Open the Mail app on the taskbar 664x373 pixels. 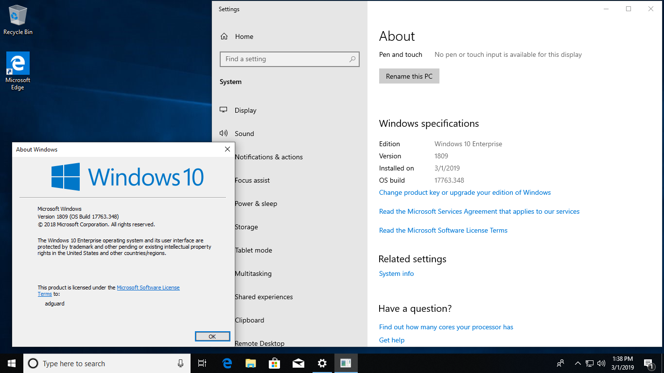coord(298,363)
